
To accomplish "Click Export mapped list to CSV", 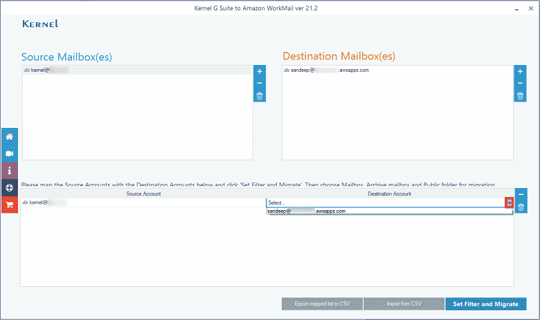I will tap(321, 304).
